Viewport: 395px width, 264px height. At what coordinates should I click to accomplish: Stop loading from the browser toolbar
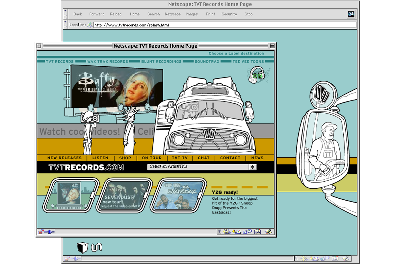[x=249, y=14]
